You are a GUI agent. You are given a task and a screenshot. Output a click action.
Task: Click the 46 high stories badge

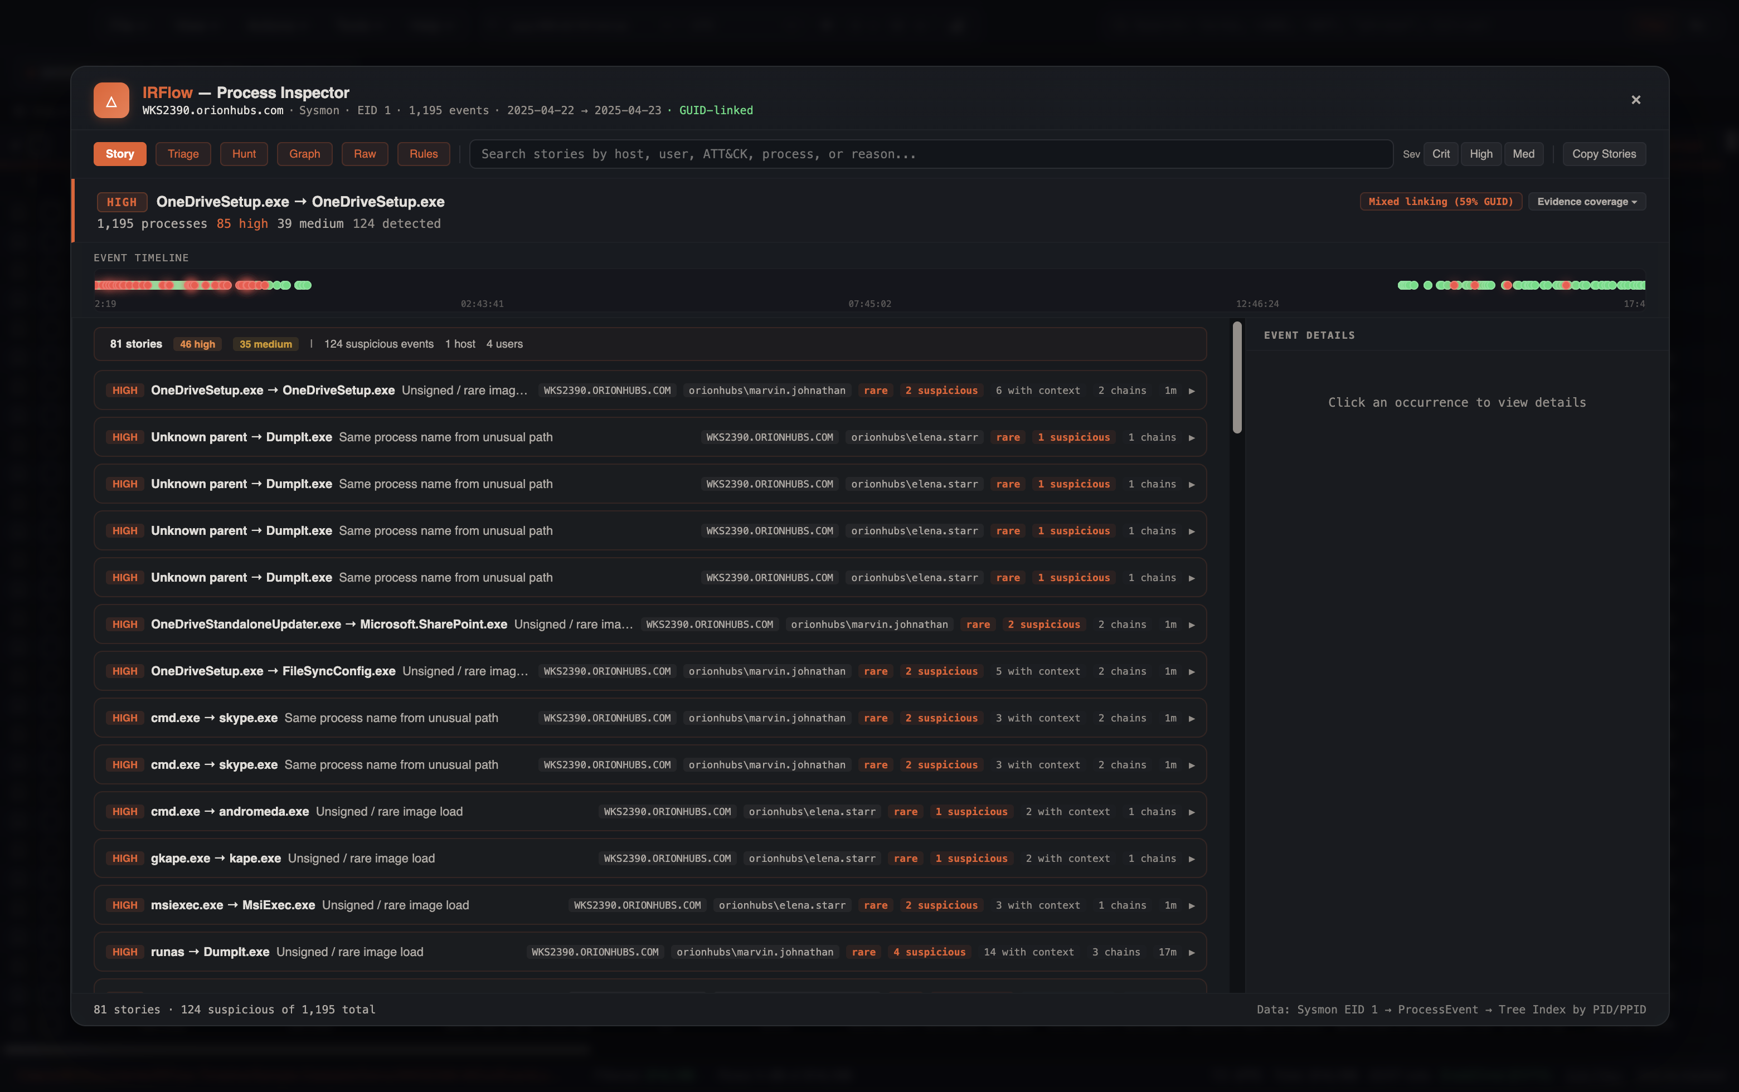click(197, 344)
